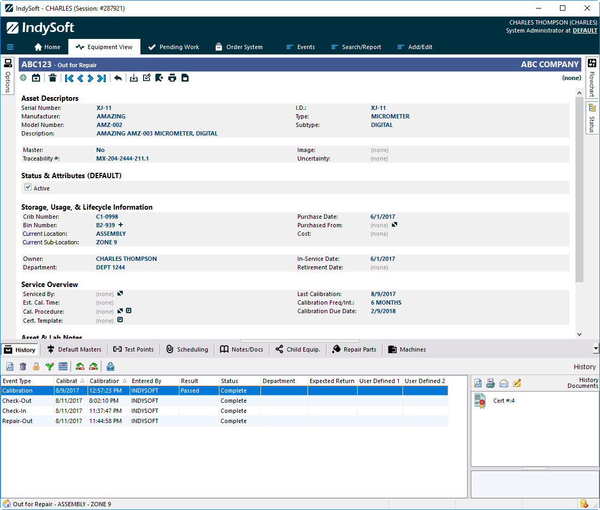This screenshot has width=600, height=510.
Task: Jump to the last record arrow
Action: (x=101, y=78)
